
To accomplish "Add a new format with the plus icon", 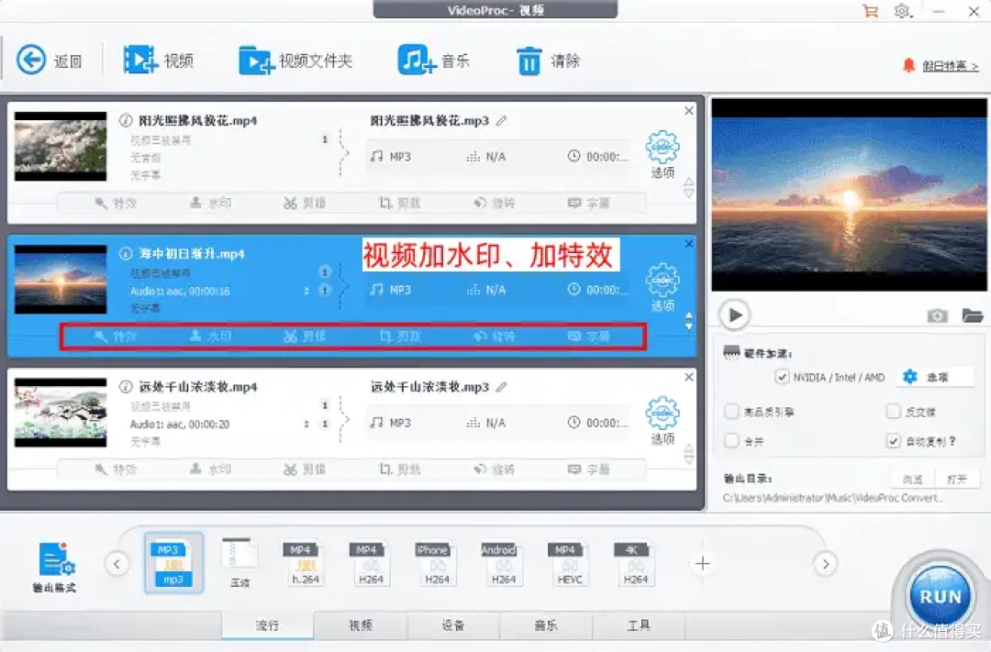I will [702, 563].
